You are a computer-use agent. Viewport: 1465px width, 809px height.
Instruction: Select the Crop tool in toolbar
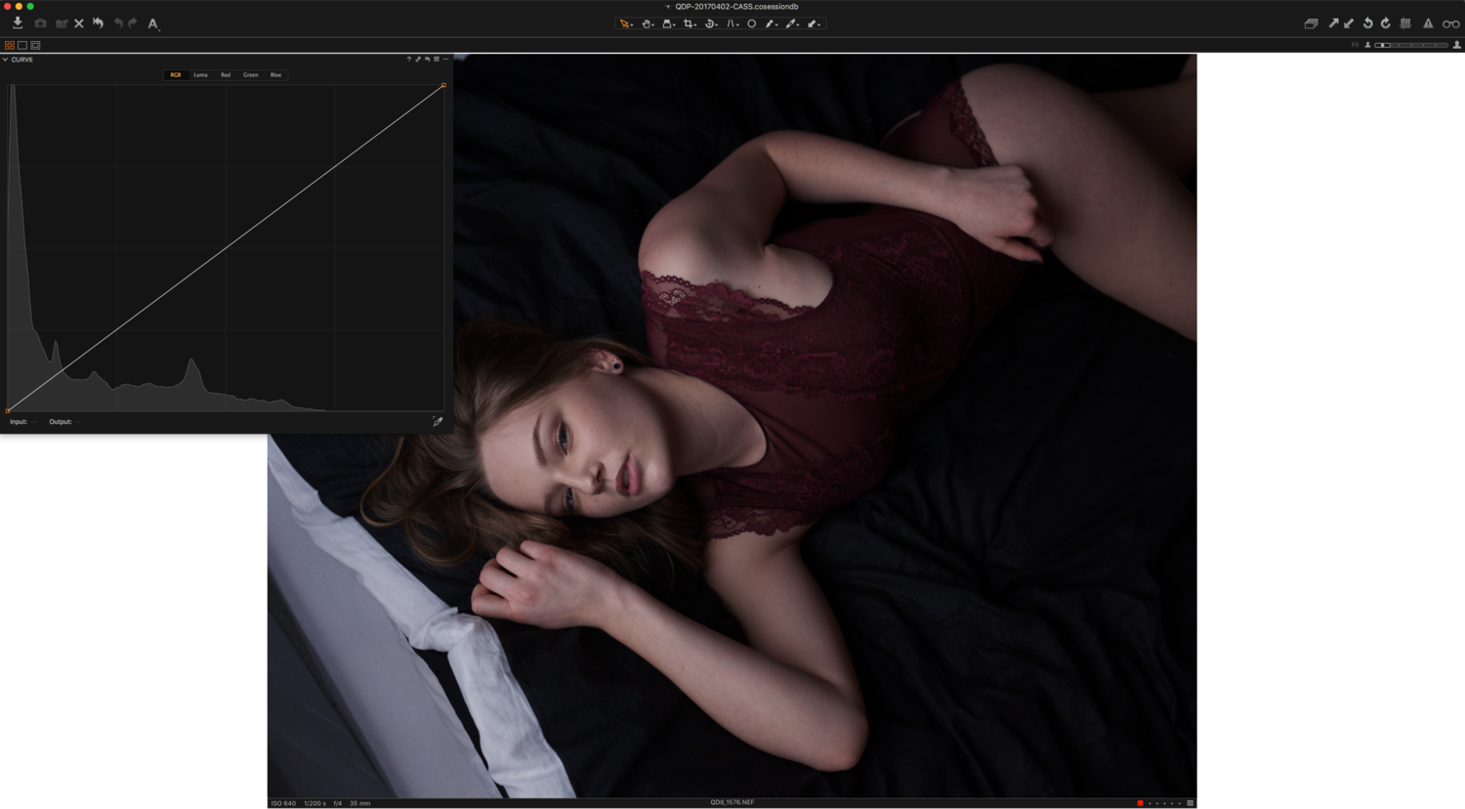[689, 23]
